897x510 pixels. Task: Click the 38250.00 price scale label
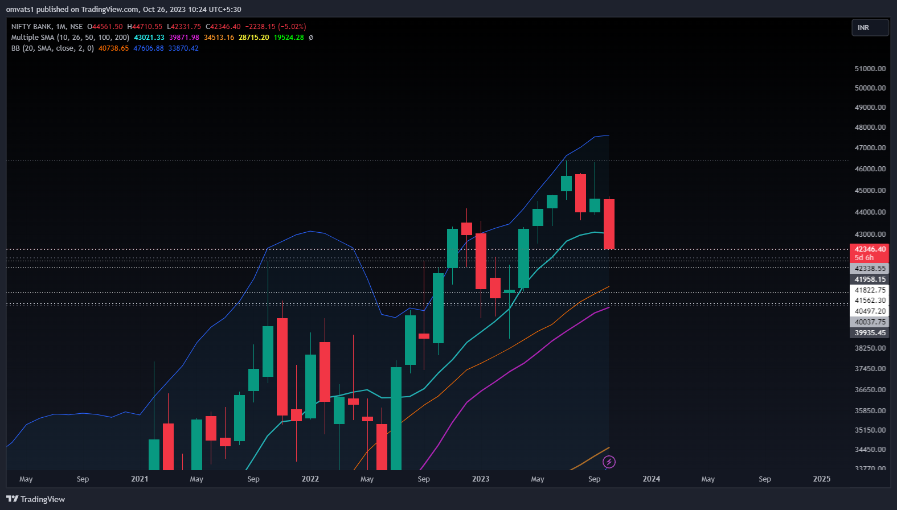click(x=870, y=348)
